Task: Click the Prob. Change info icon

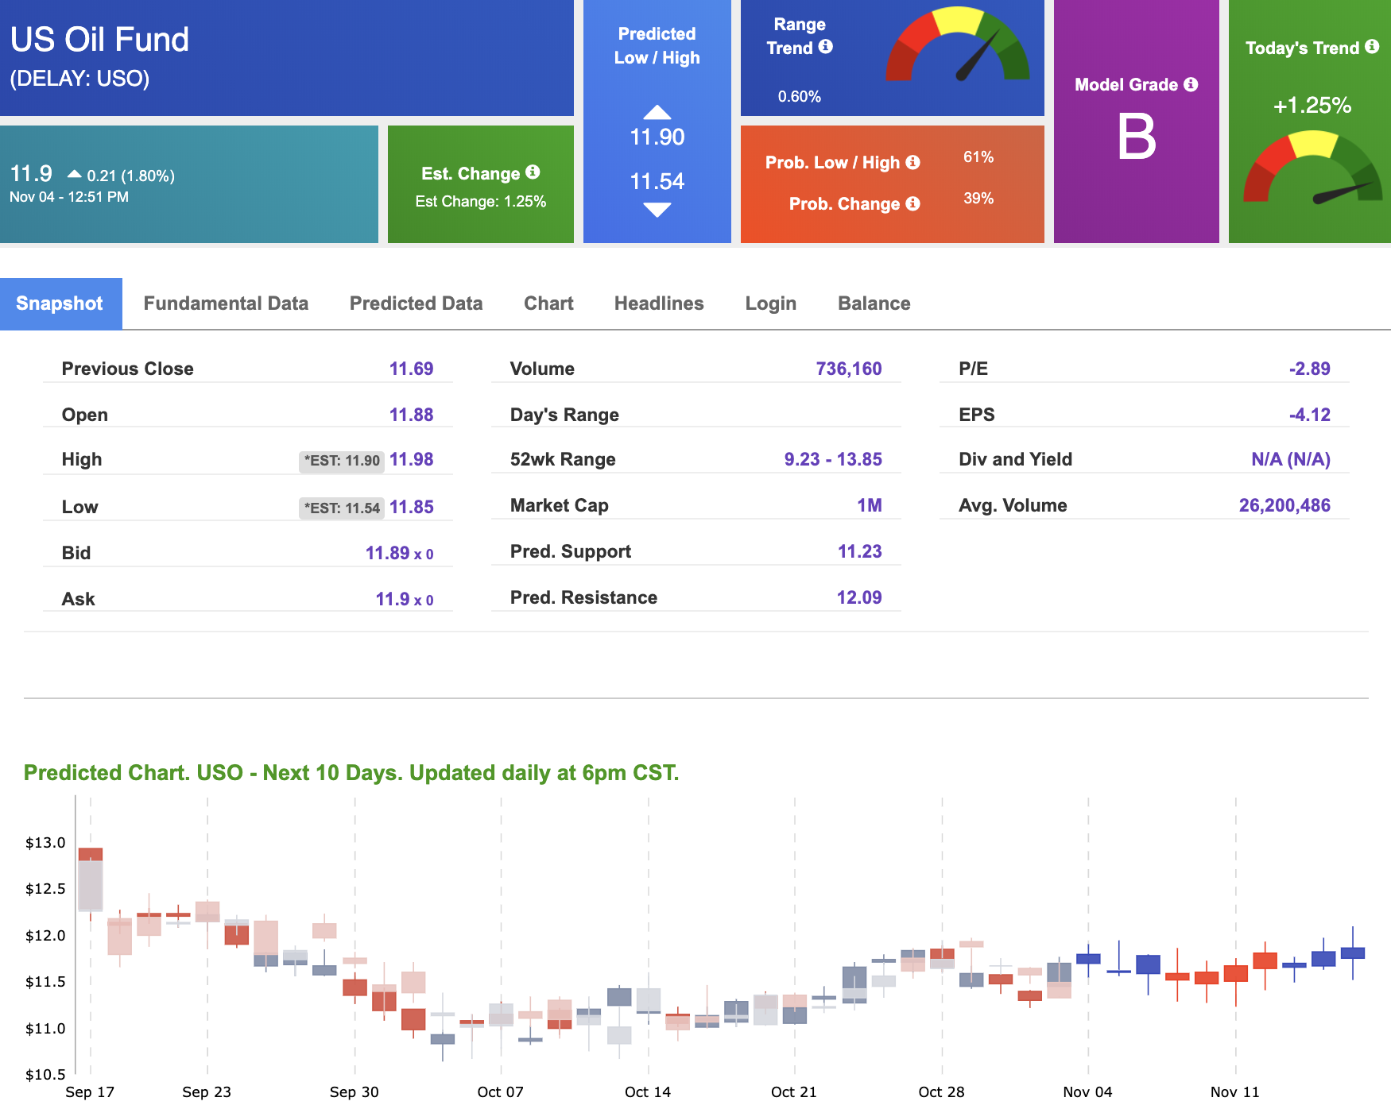Action: [913, 203]
